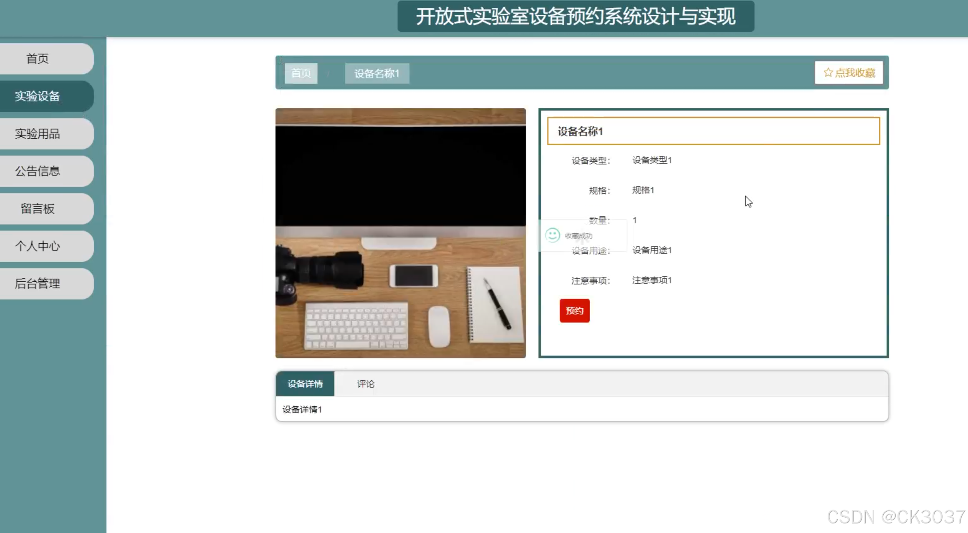Select 实验设备 in the sidebar
The width and height of the screenshot is (968, 533).
(x=38, y=96)
